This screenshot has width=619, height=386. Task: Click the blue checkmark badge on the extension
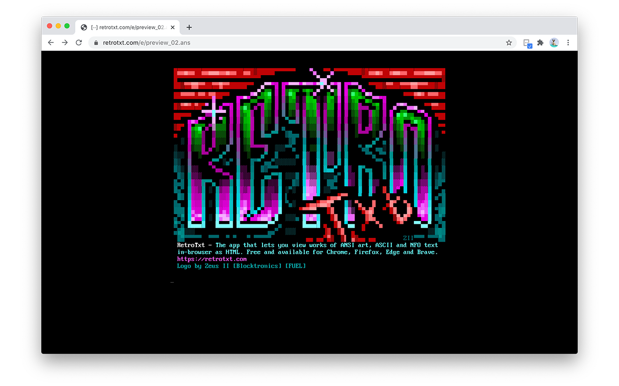530,45
